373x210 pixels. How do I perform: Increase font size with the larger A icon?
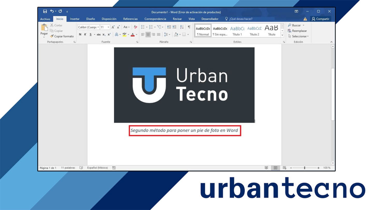[x=113, y=27]
